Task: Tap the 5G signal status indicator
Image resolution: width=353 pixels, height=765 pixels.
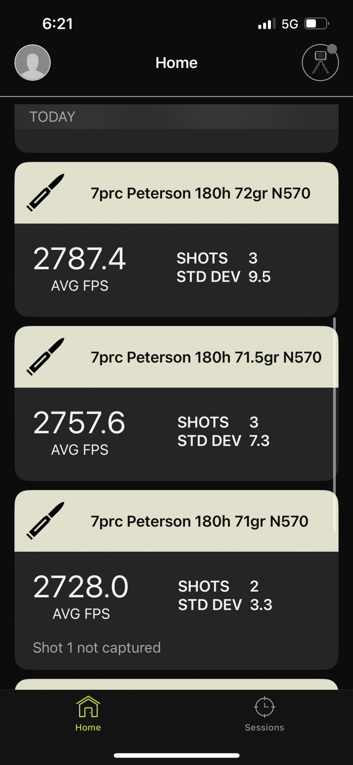Action: pos(290,24)
